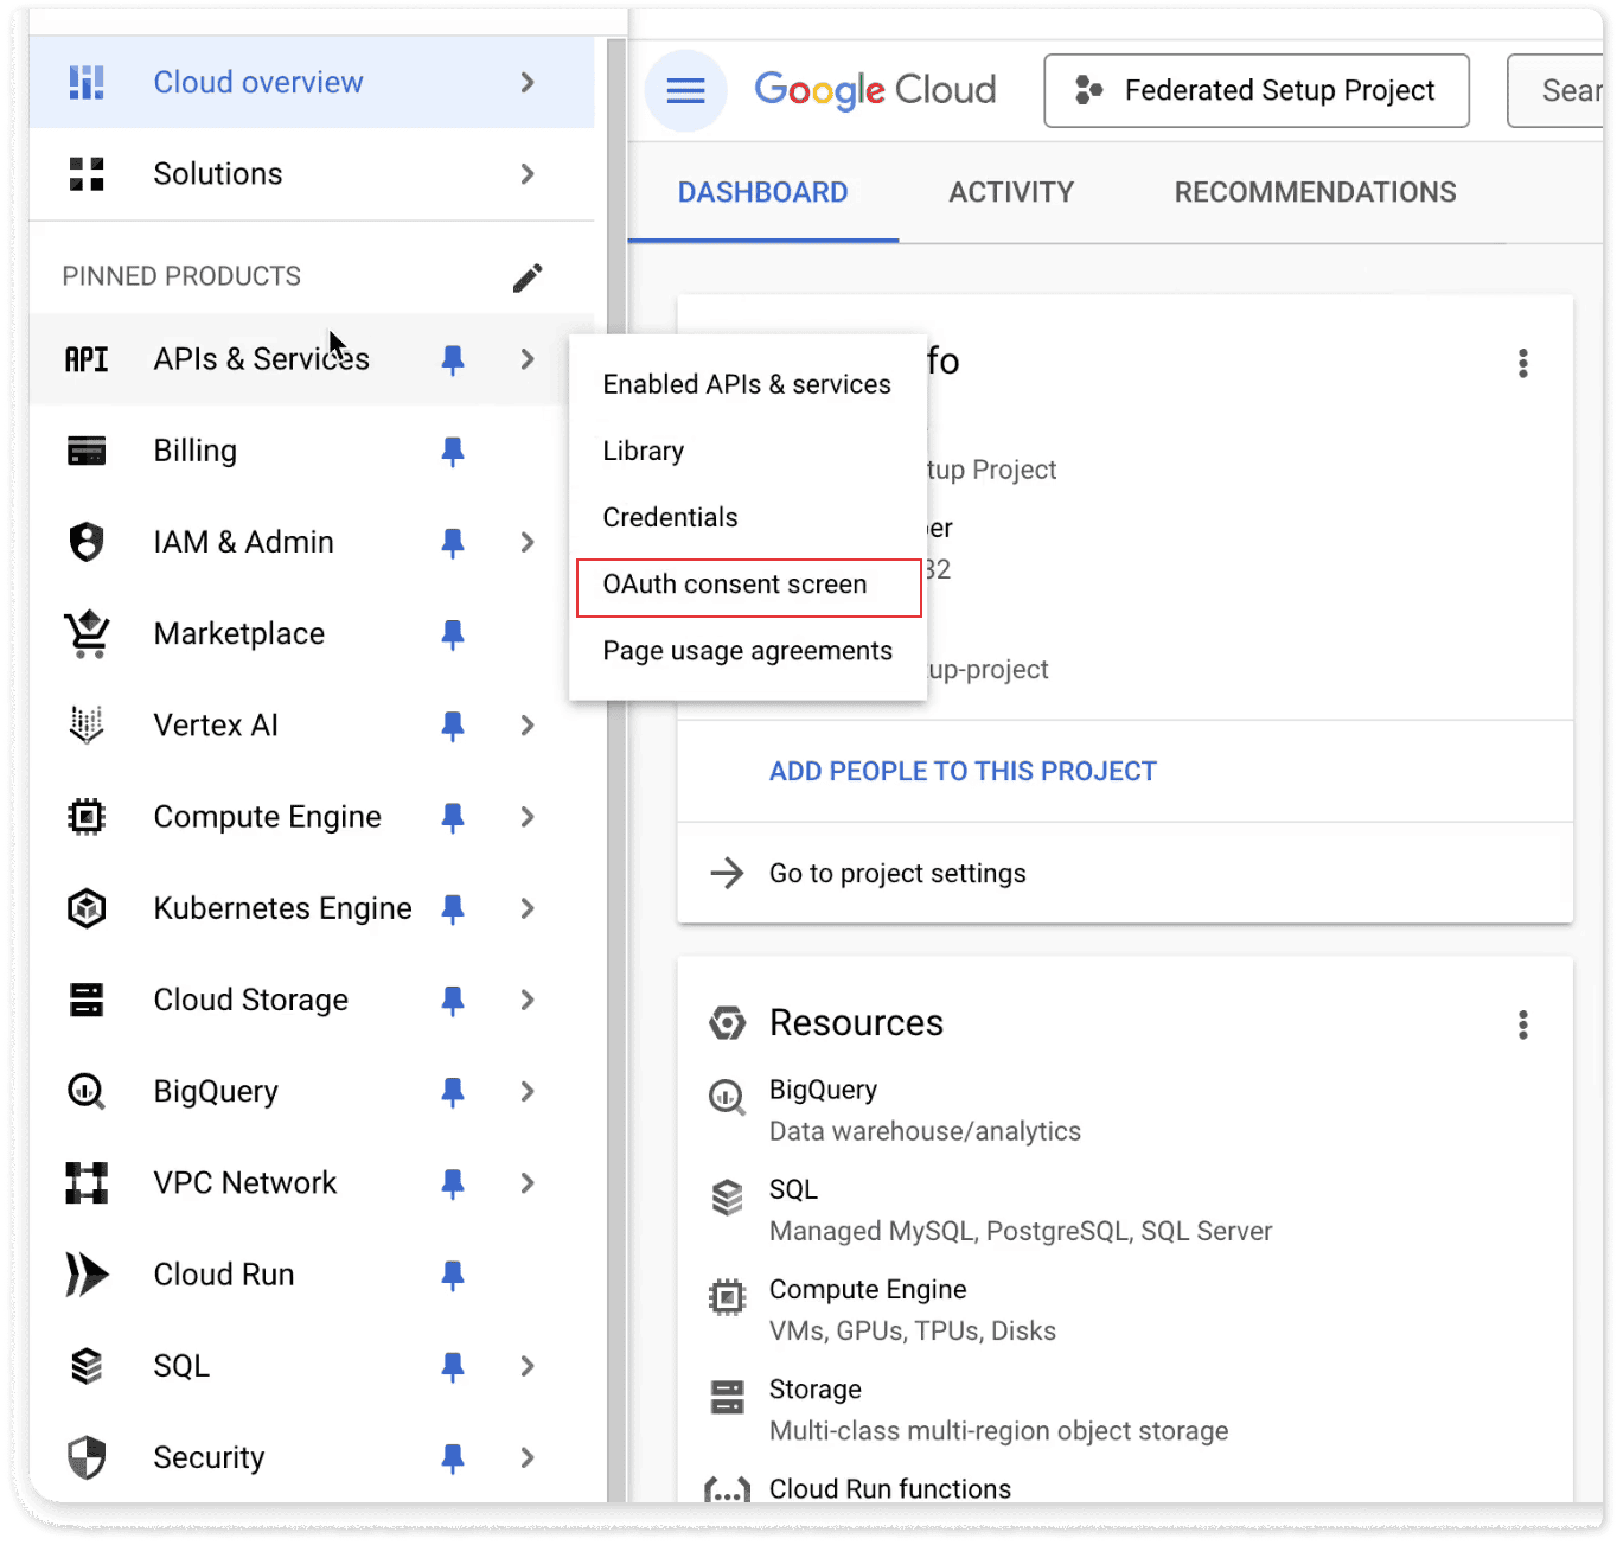The height and width of the screenshot is (1545, 1617).
Task: Click the Marketplace shopping cart icon
Action: (x=87, y=634)
